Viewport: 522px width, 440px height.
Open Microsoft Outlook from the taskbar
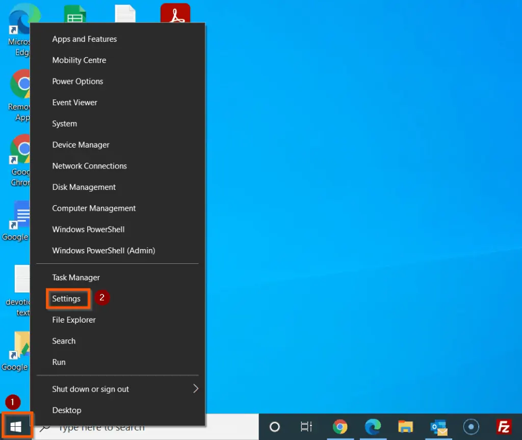[x=438, y=427]
